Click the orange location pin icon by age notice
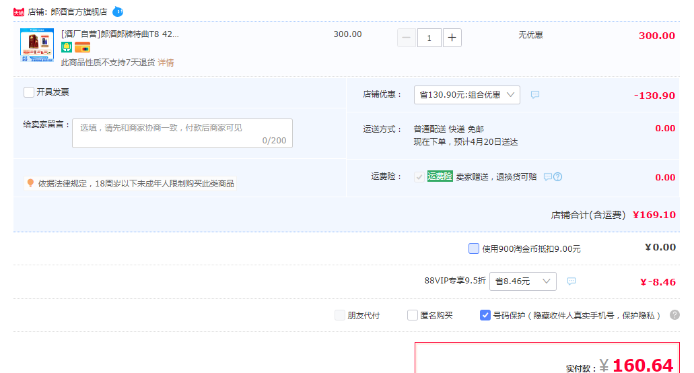Viewport: 694px width, 373px height. (x=30, y=182)
